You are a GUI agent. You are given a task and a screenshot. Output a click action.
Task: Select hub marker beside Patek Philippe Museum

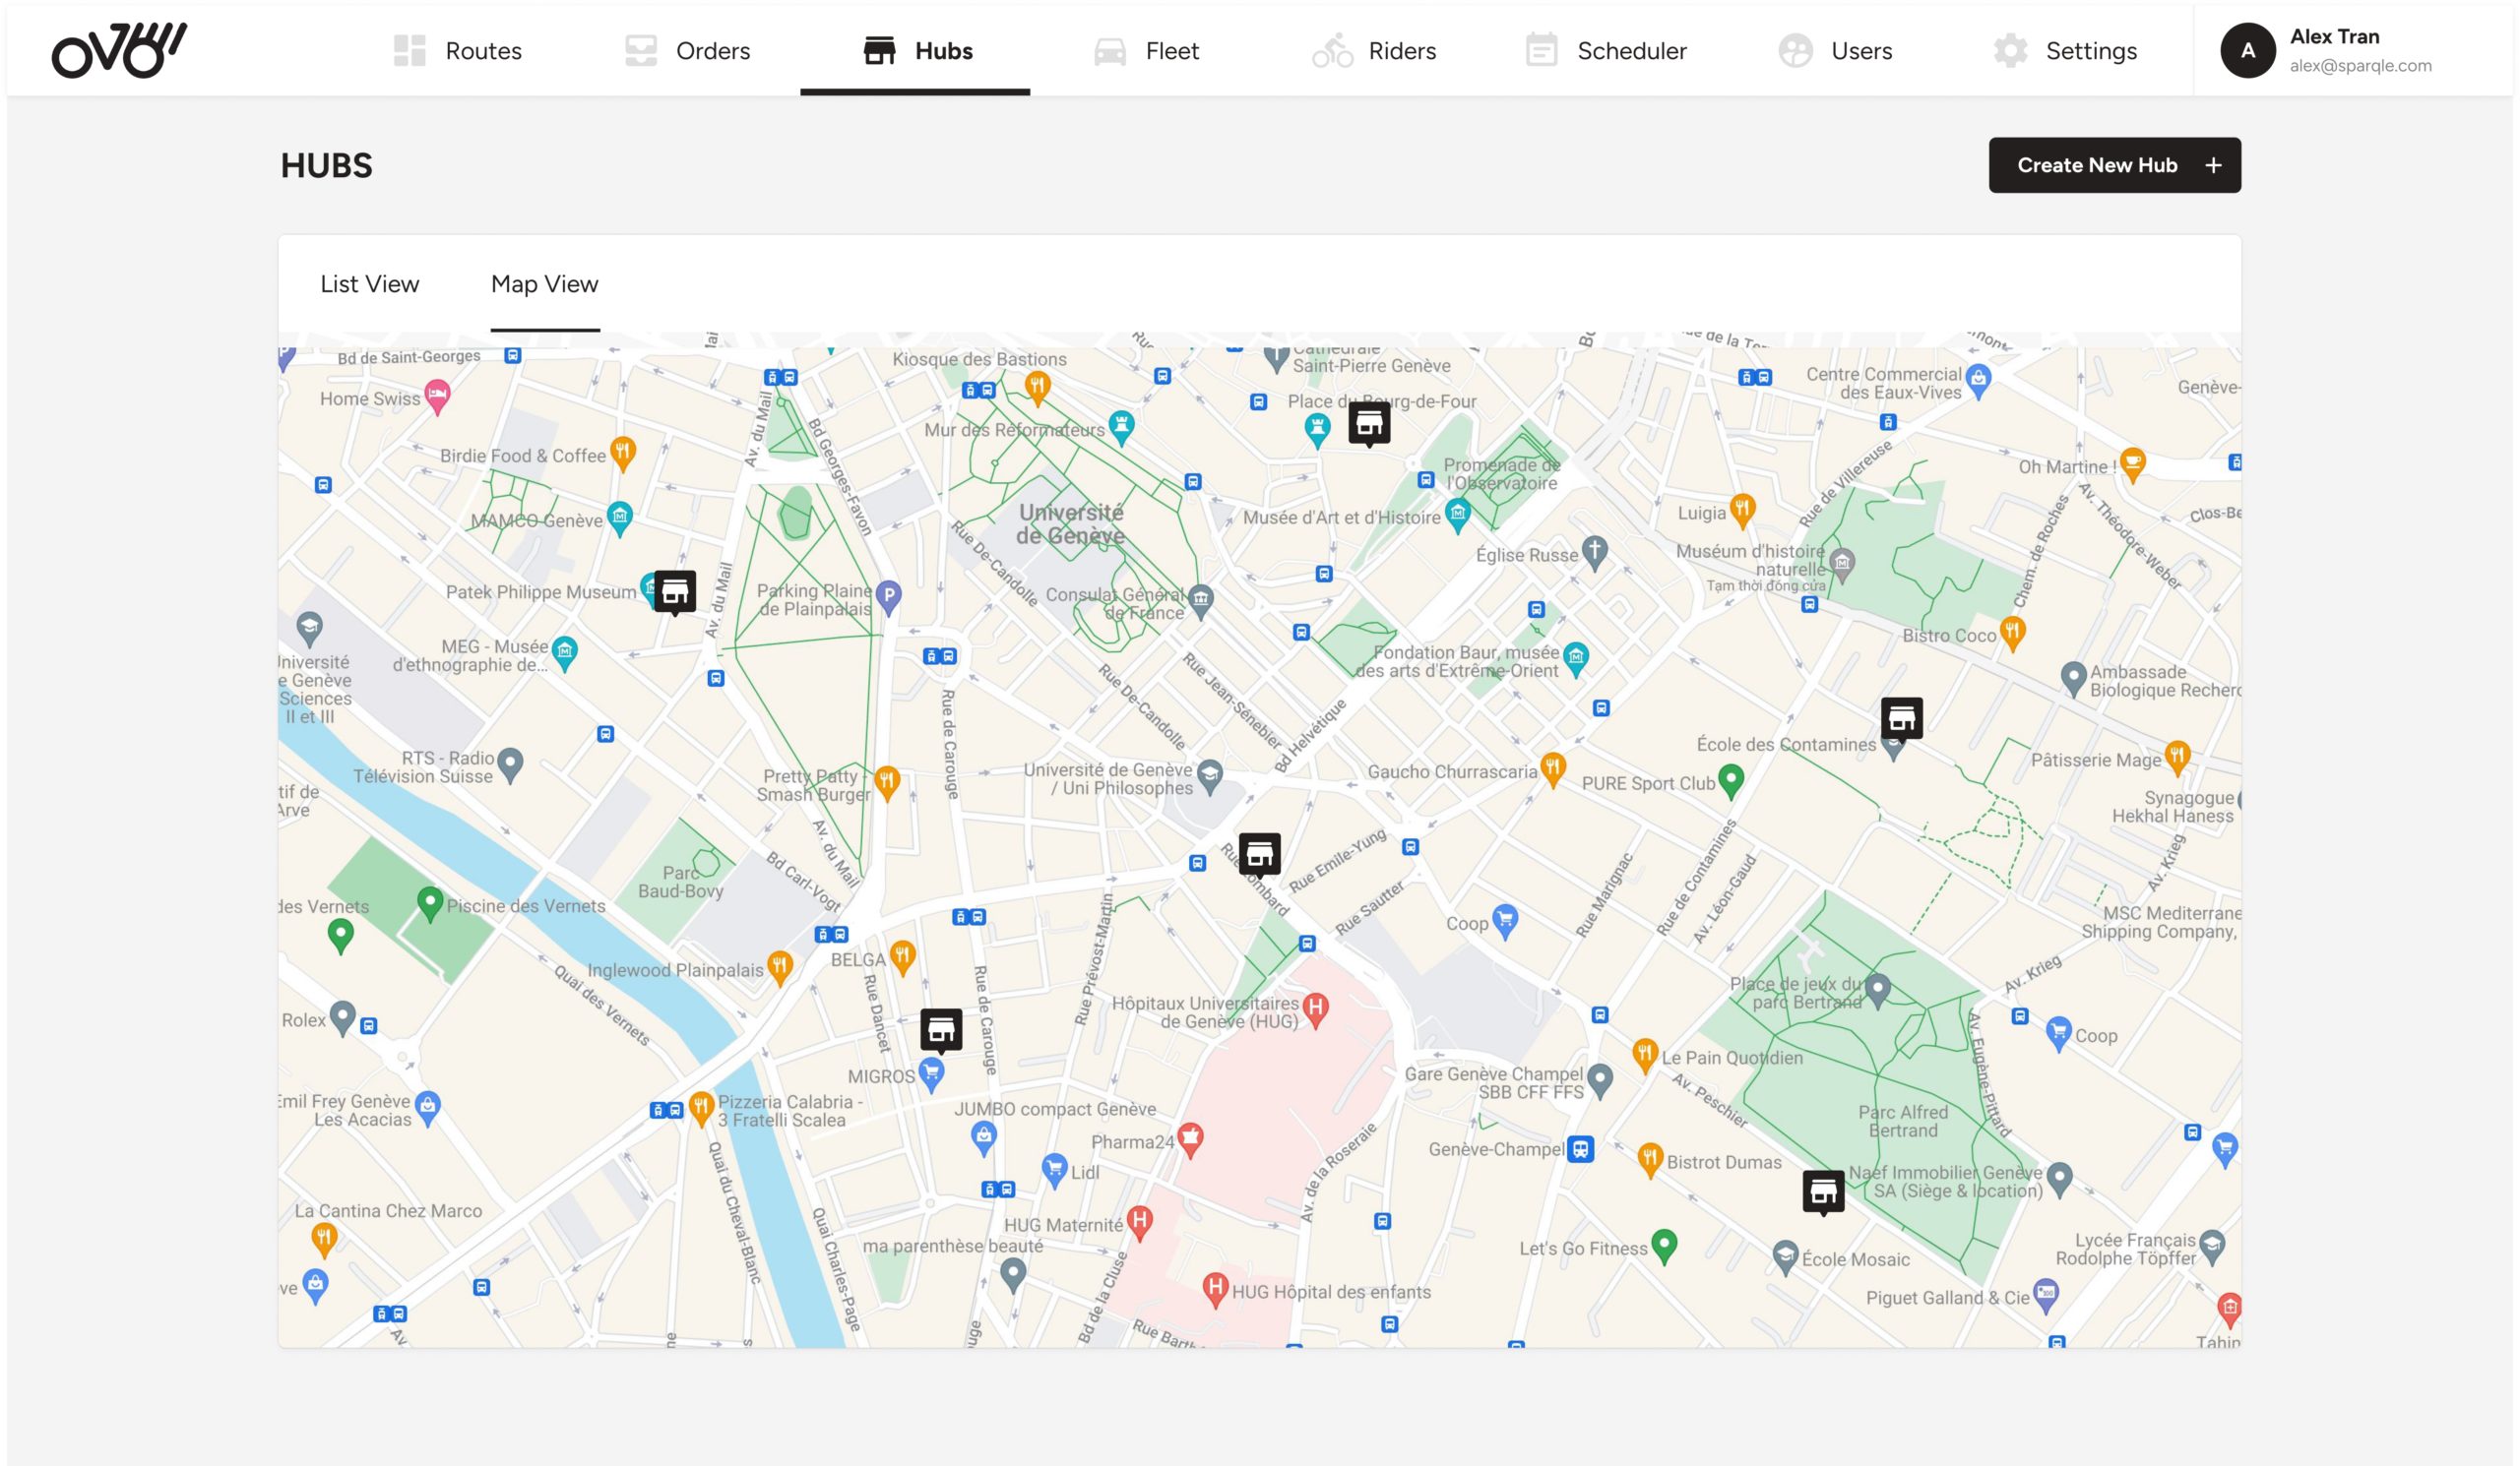(x=675, y=592)
